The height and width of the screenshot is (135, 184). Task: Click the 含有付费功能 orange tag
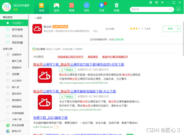point(60,27)
